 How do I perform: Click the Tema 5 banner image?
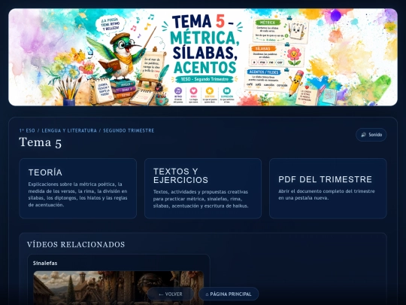203,57
